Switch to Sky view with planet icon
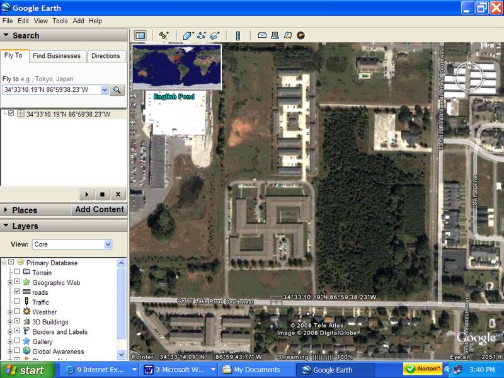504x378 pixels. click(301, 36)
